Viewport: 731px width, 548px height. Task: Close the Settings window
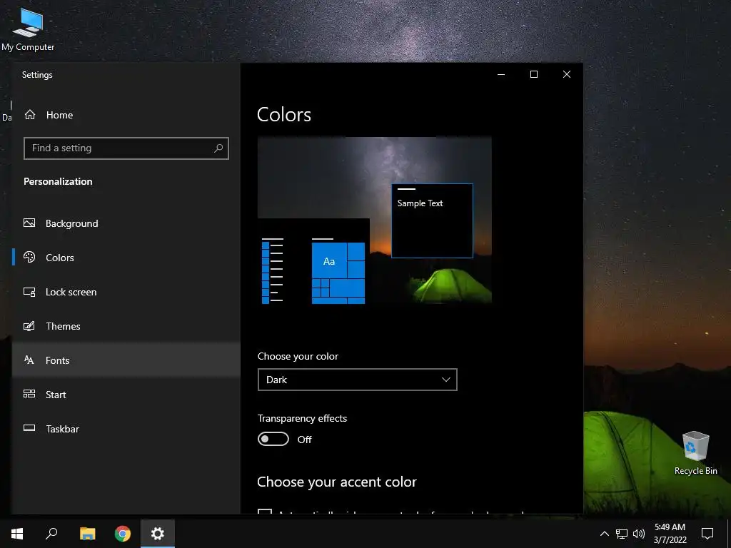click(x=566, y=74)
